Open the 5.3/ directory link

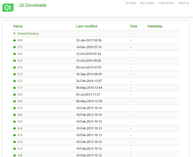point(20,74)
